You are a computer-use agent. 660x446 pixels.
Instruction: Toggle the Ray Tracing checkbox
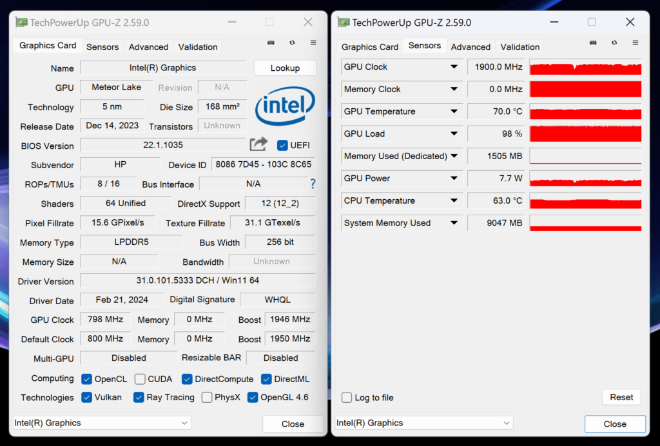click(x=139, y=397)
